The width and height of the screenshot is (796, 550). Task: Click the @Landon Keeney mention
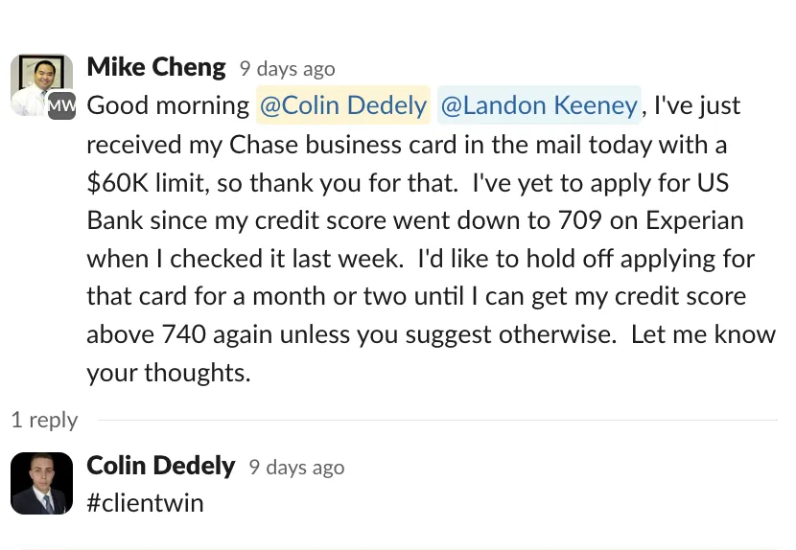(x=539, y=105)
